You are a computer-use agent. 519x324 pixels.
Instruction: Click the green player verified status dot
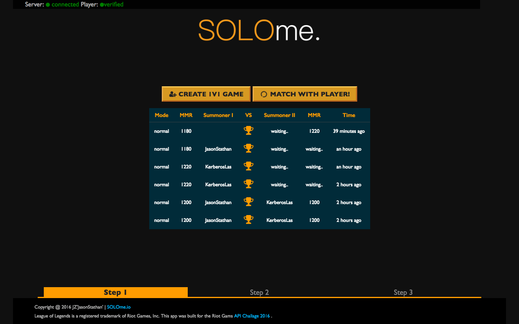click(101, 4)
